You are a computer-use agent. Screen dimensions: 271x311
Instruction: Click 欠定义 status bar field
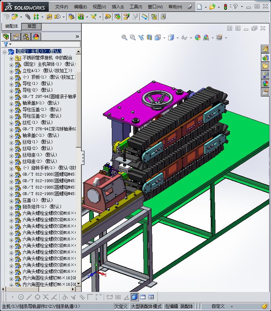pyautogui.click(x=121, y=306)
